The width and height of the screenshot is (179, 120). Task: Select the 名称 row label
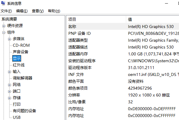pos(72,27)
